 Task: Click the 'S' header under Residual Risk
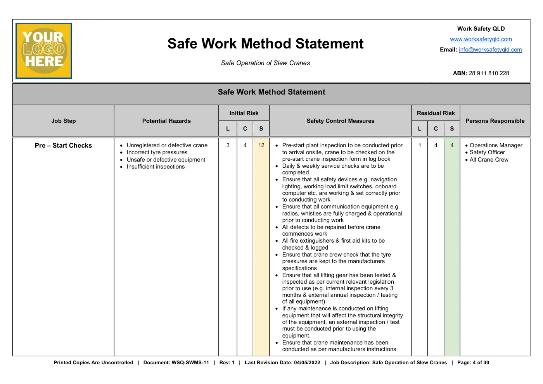pyautogui.click(x=452, y=129)
